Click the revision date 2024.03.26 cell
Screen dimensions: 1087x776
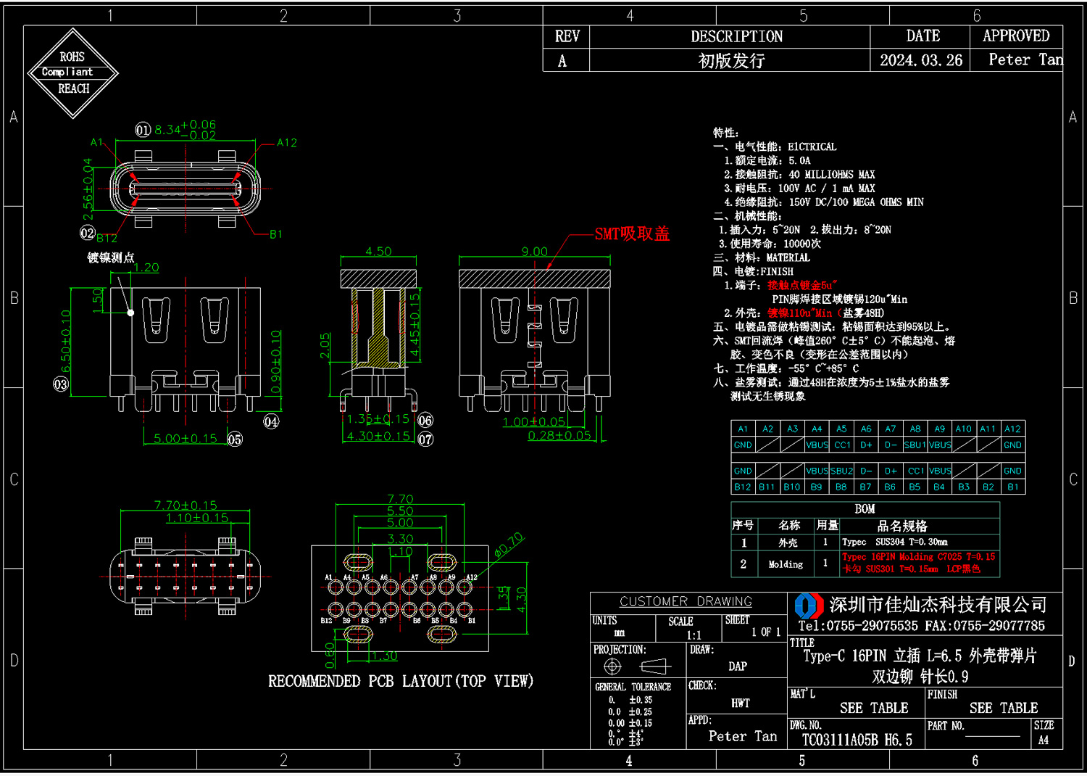click(x=920, y=60)
